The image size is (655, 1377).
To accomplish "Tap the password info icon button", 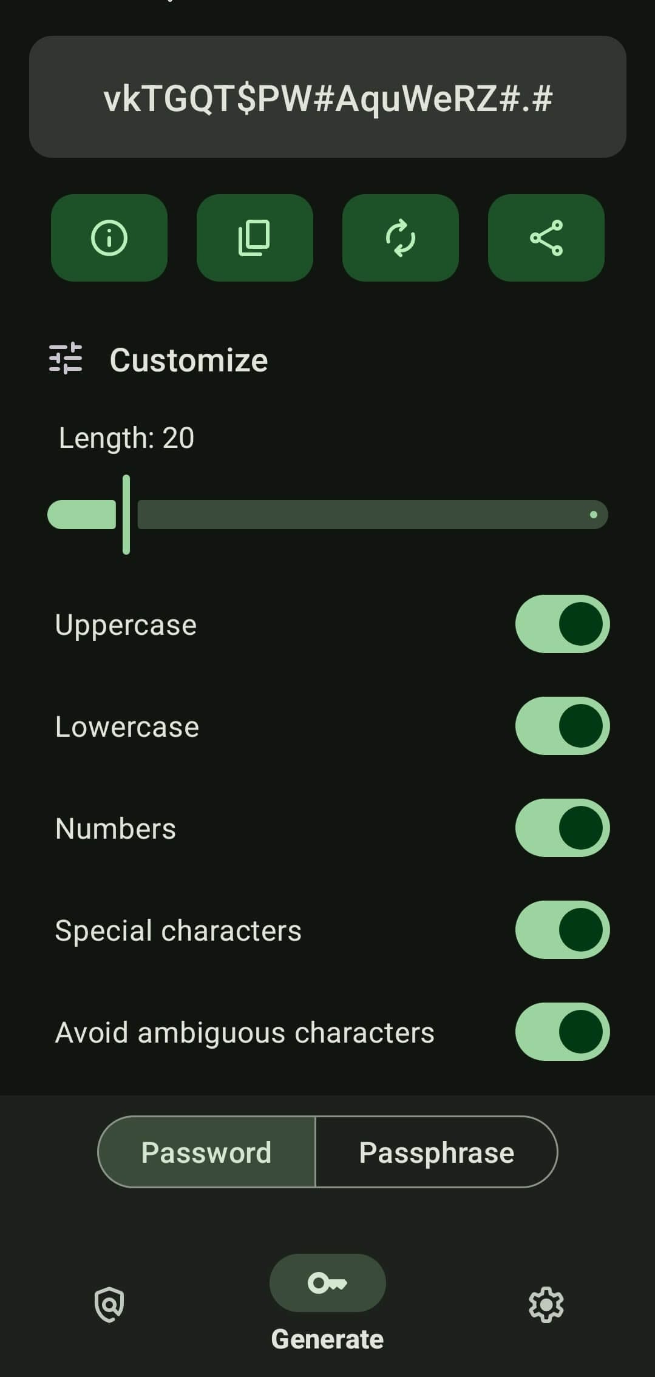I will click(x=109, y=237).
